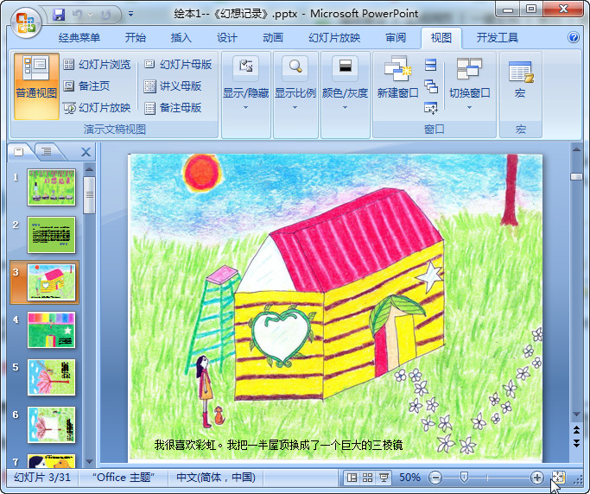
Task: Switch to the outline pane tab
Action: [47, 152]
